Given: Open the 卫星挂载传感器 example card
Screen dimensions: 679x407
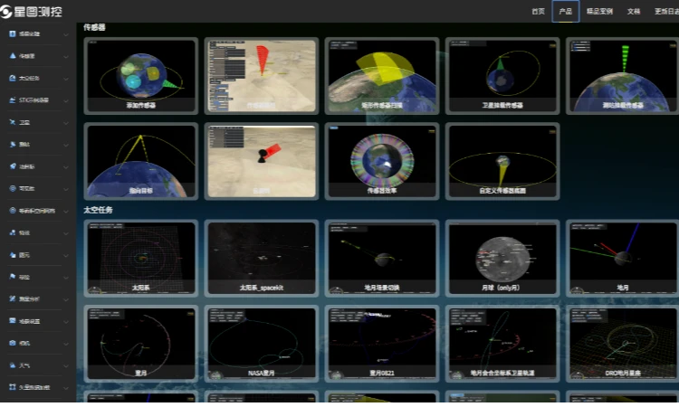Looking at the screenshot, I should [502, 76].
